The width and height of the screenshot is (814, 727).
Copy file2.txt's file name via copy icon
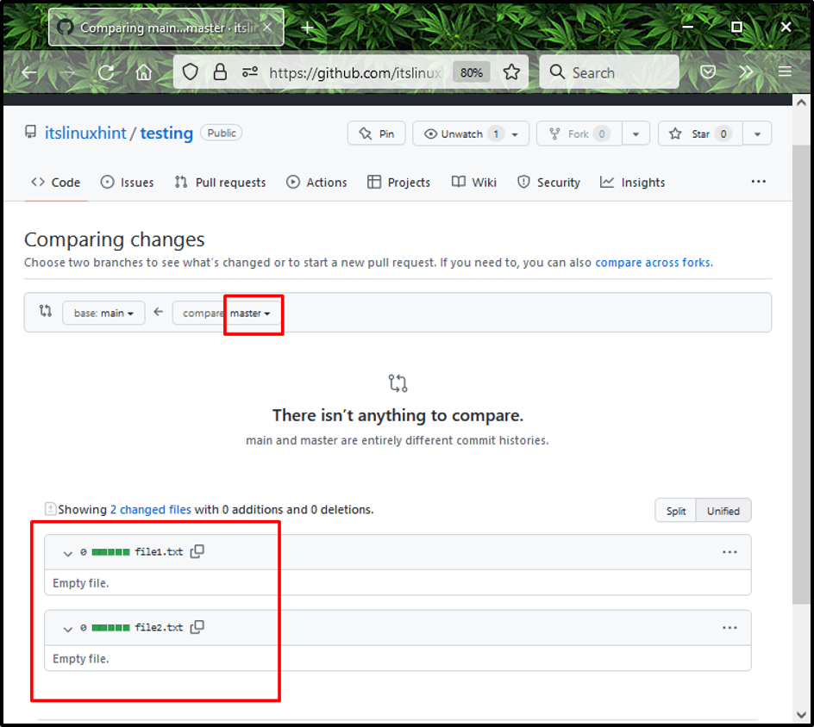197,627
